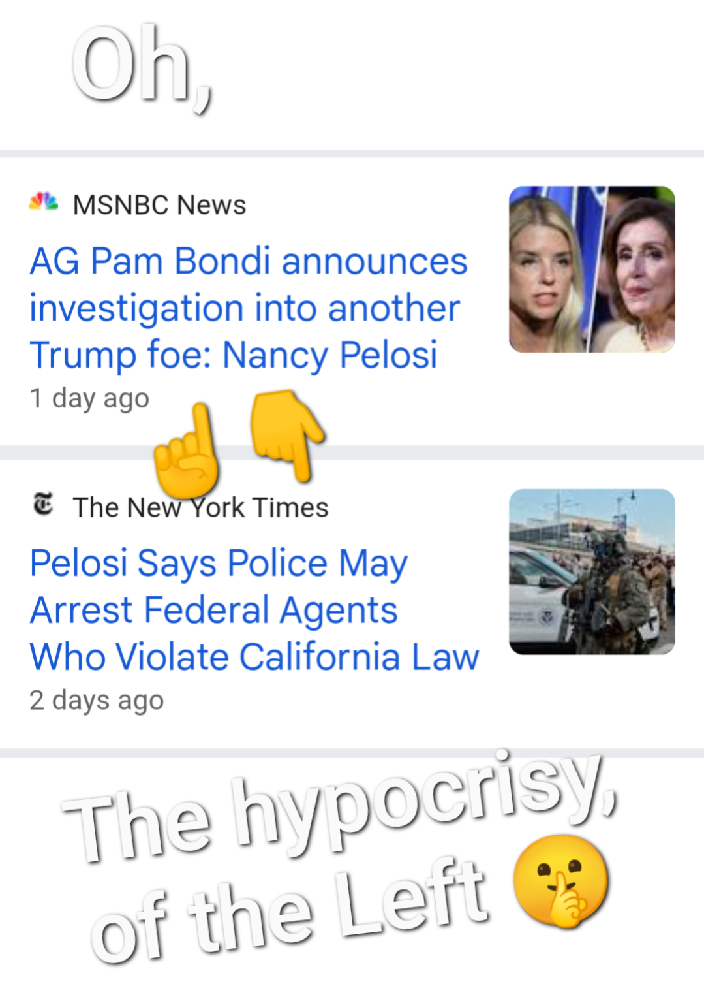Open the Pelosi Says Police May Arrest headline
The height and width of the screenshot is (986, 704).
coord(254,609)
